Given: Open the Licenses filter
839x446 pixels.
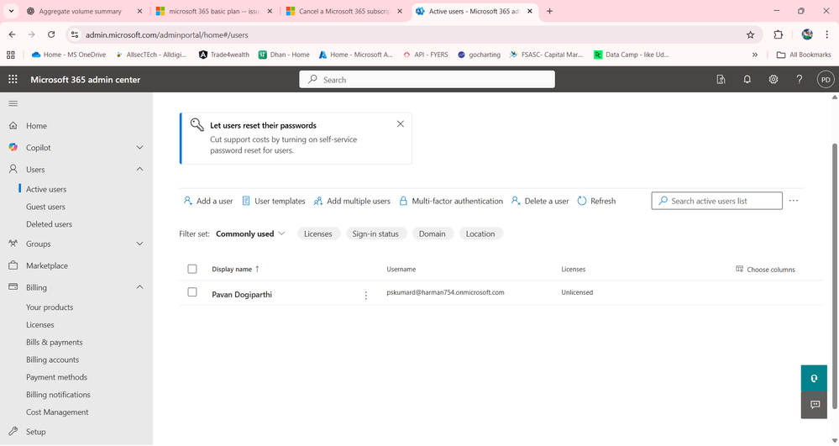Looking at the screenshot, I should [318, 234].
